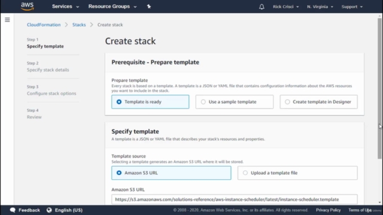Screen dimensions: 383x215
Task: Click the AWS logo home icon
Action: 27,7
